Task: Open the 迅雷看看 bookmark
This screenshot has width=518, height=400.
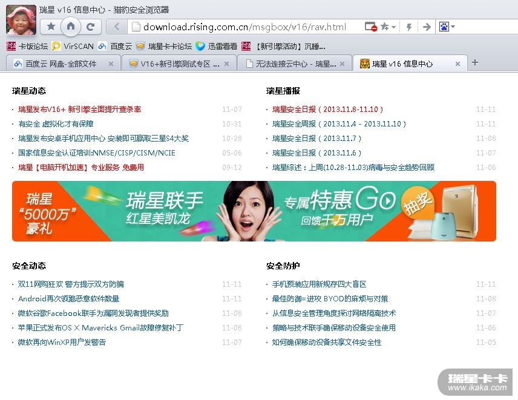Action: (217, 46)
